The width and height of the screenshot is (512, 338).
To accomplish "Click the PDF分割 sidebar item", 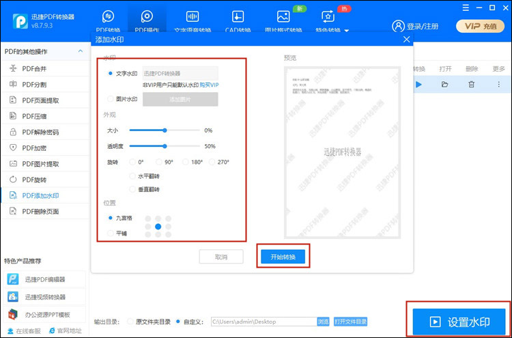I will click(45, 85).
